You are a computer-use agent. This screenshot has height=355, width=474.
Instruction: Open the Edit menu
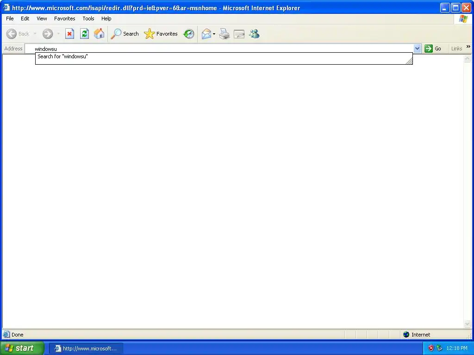click(x=25, y=18)
